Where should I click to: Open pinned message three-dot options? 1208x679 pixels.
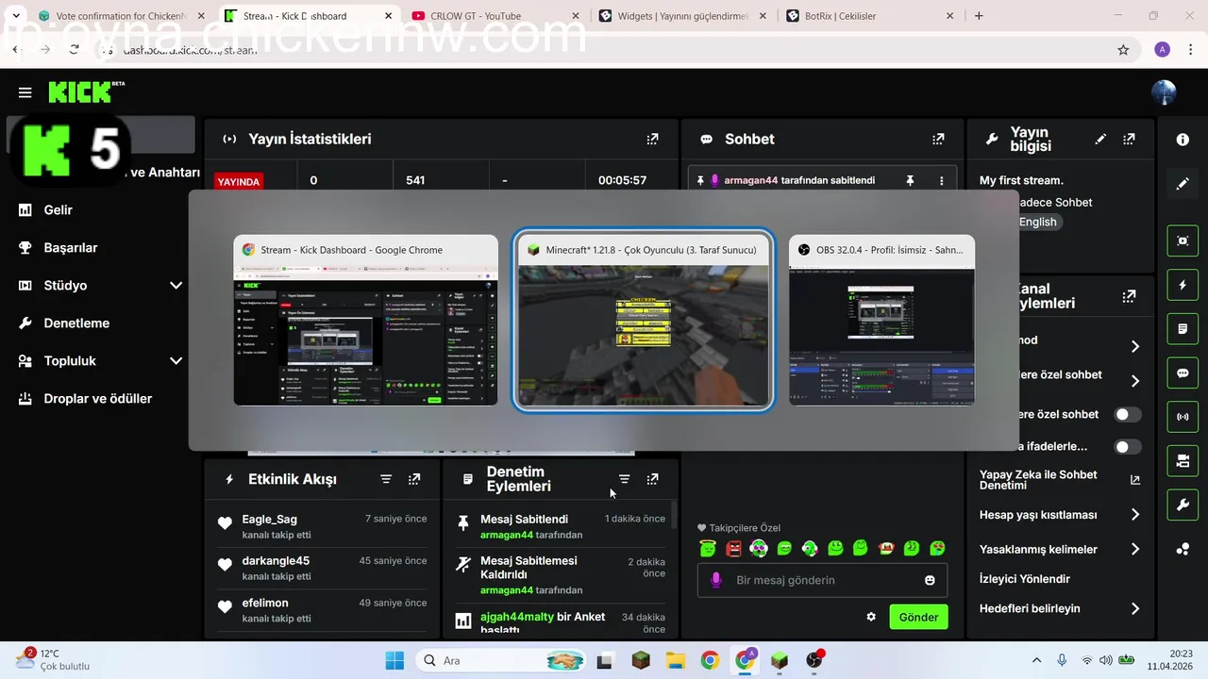[x=941, y=180]
